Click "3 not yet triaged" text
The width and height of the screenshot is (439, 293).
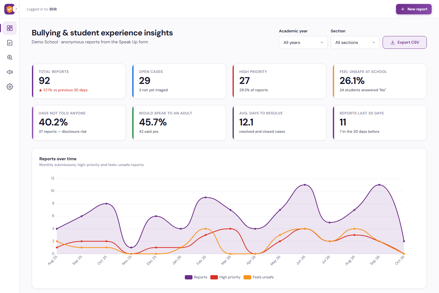[x=153, y=90]
